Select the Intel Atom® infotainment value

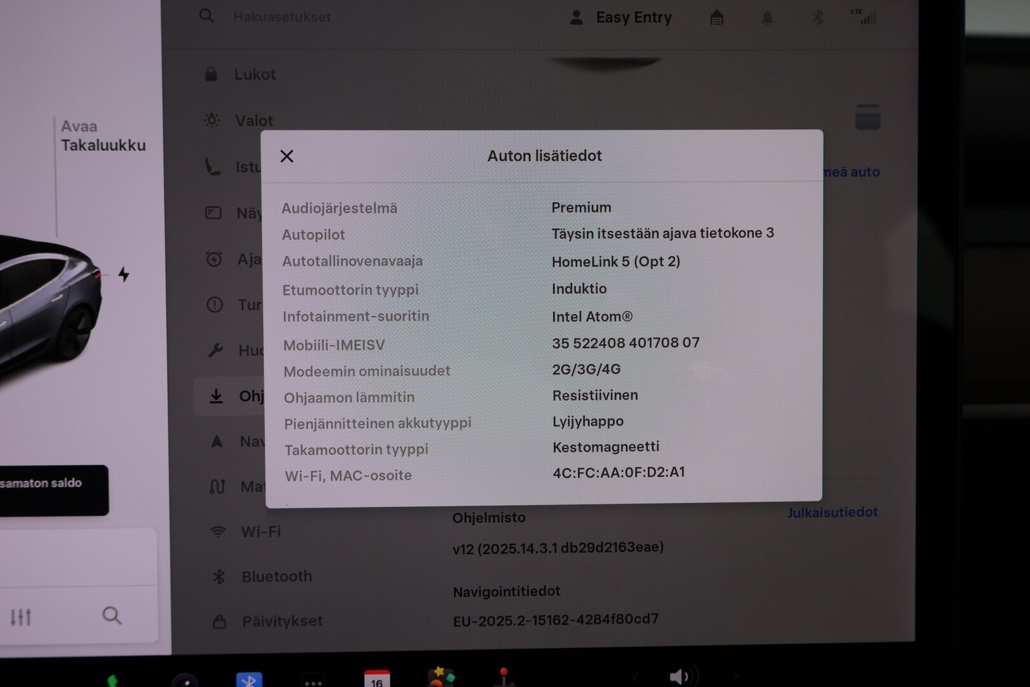pyautogui.click(x=592, y=317)
